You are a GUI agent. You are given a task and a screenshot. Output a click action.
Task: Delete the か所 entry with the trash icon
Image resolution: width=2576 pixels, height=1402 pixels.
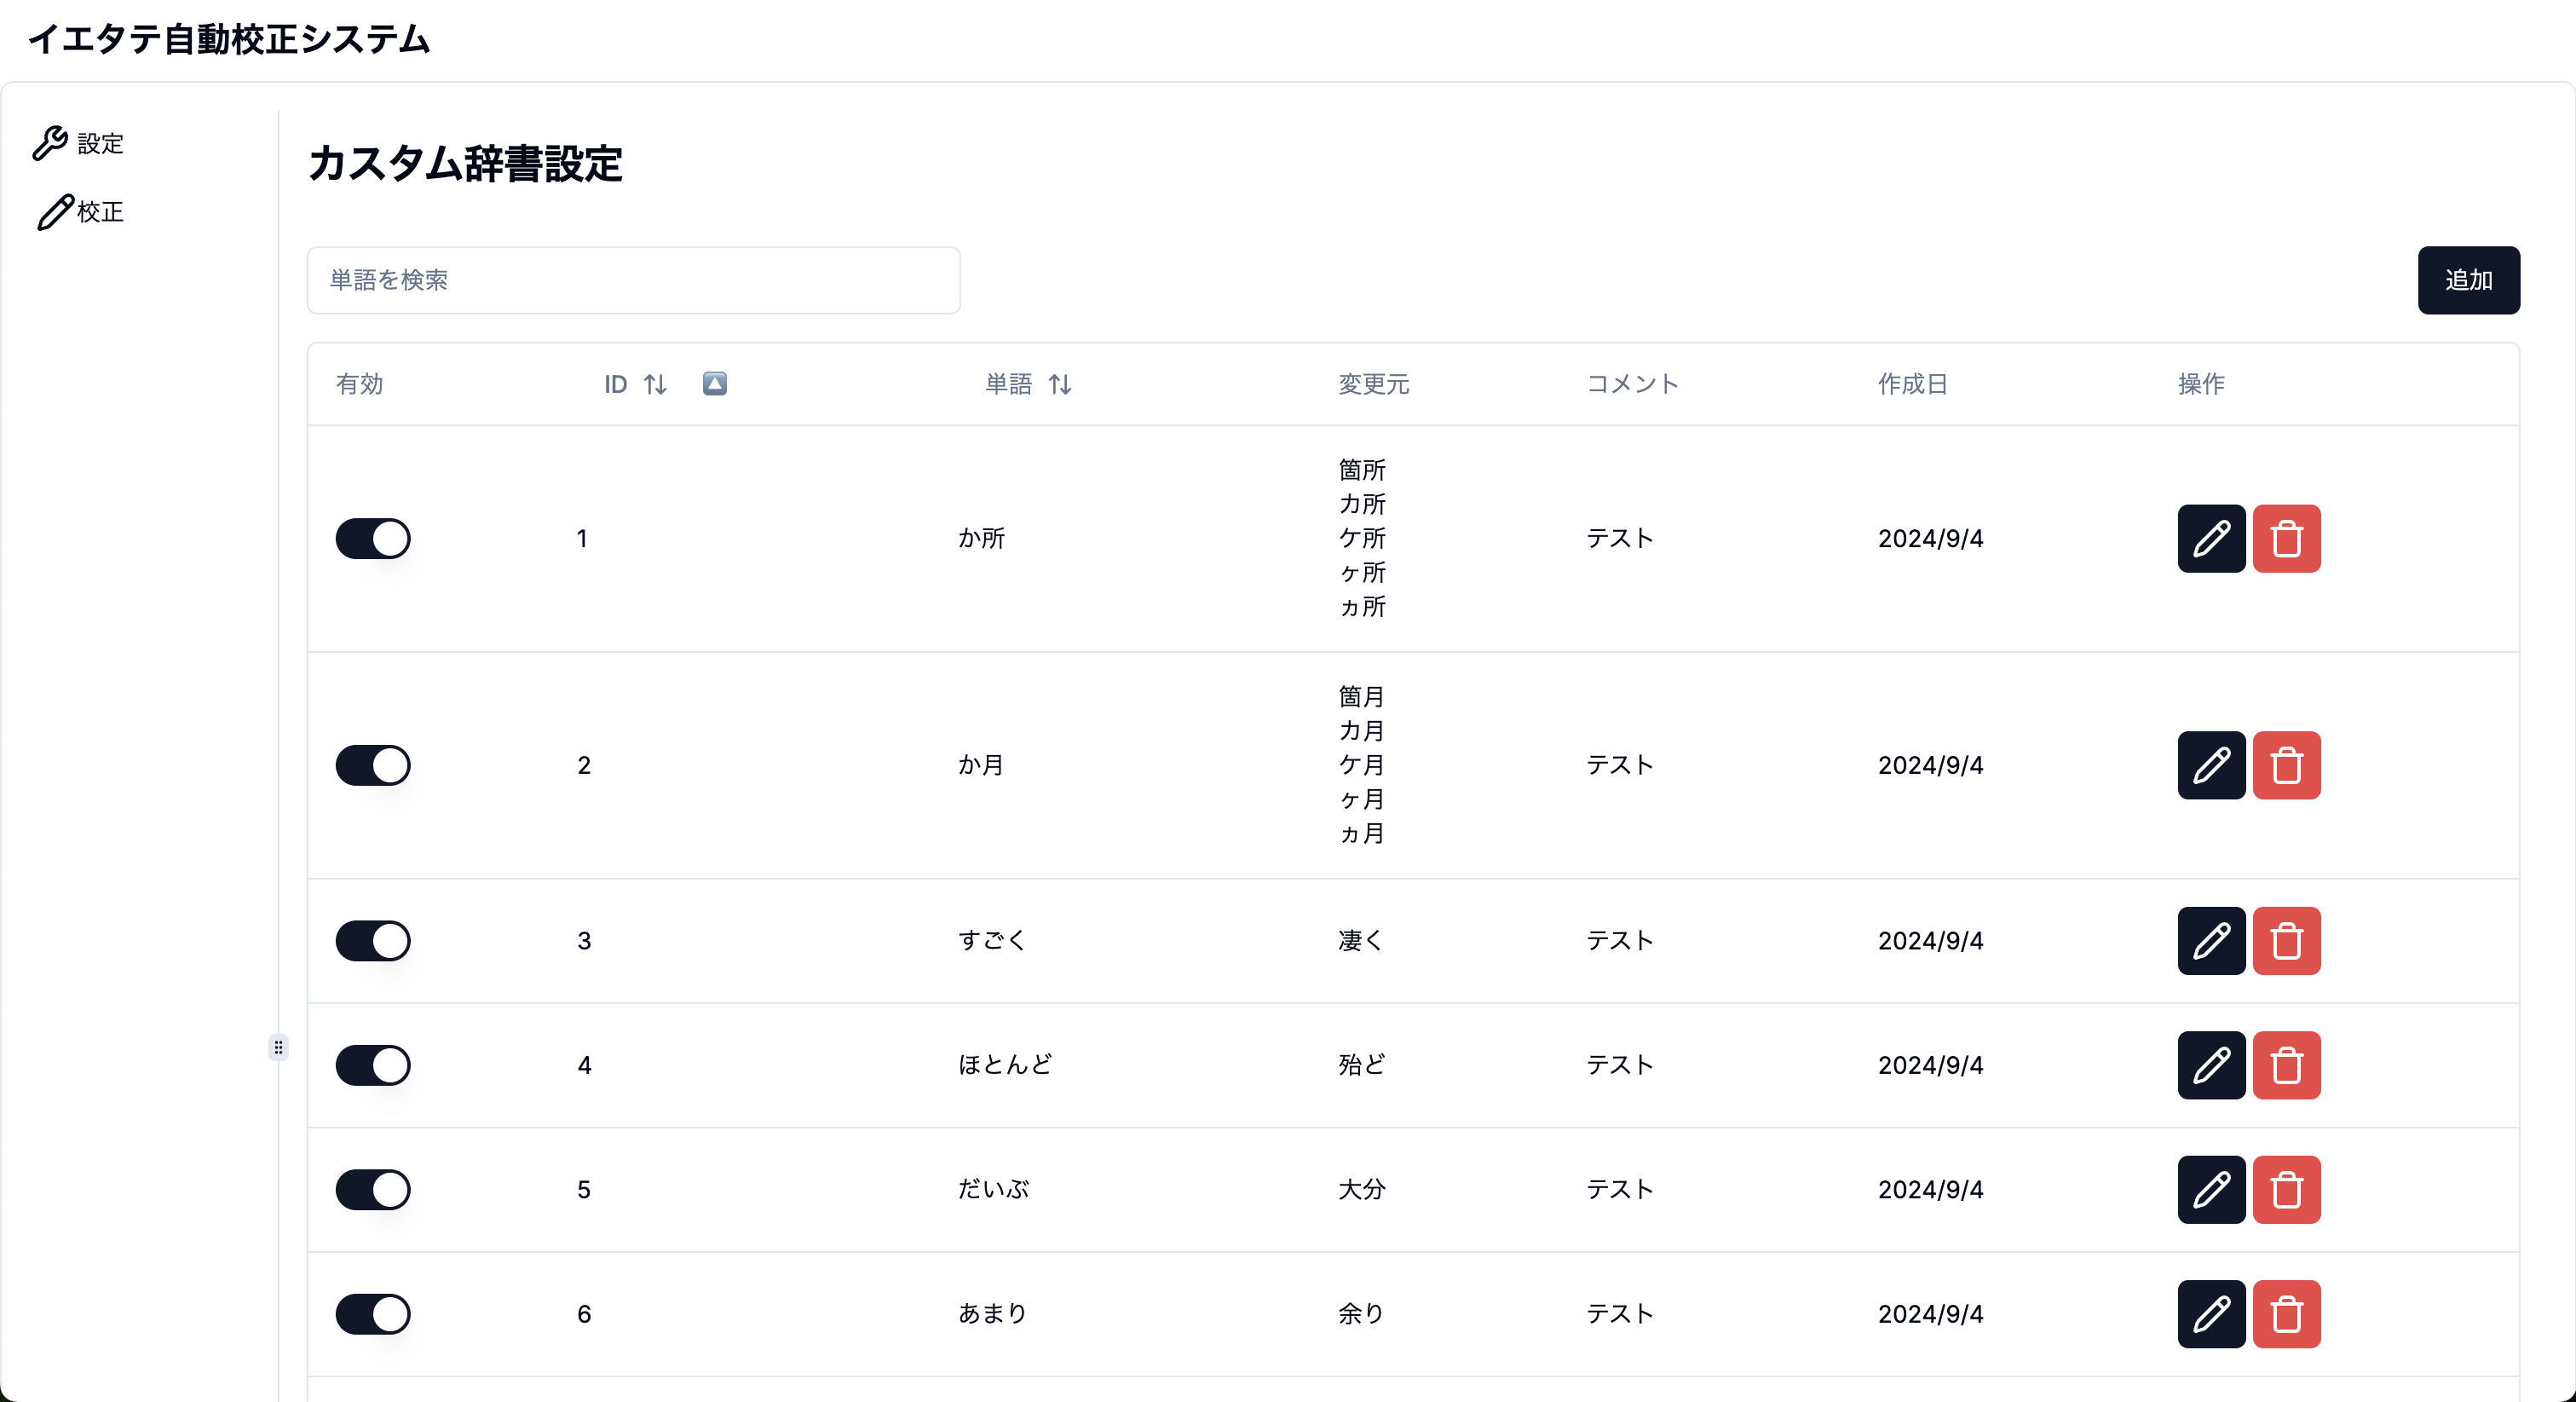tap(2286, 538)
